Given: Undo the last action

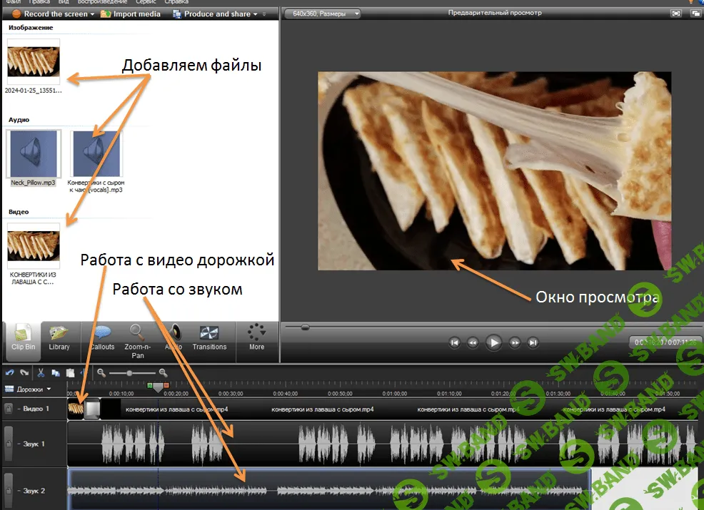Looking at the screenshot, I should (x=9, y=372).
